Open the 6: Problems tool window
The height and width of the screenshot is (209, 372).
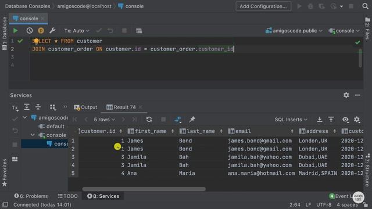coord(31,196)
